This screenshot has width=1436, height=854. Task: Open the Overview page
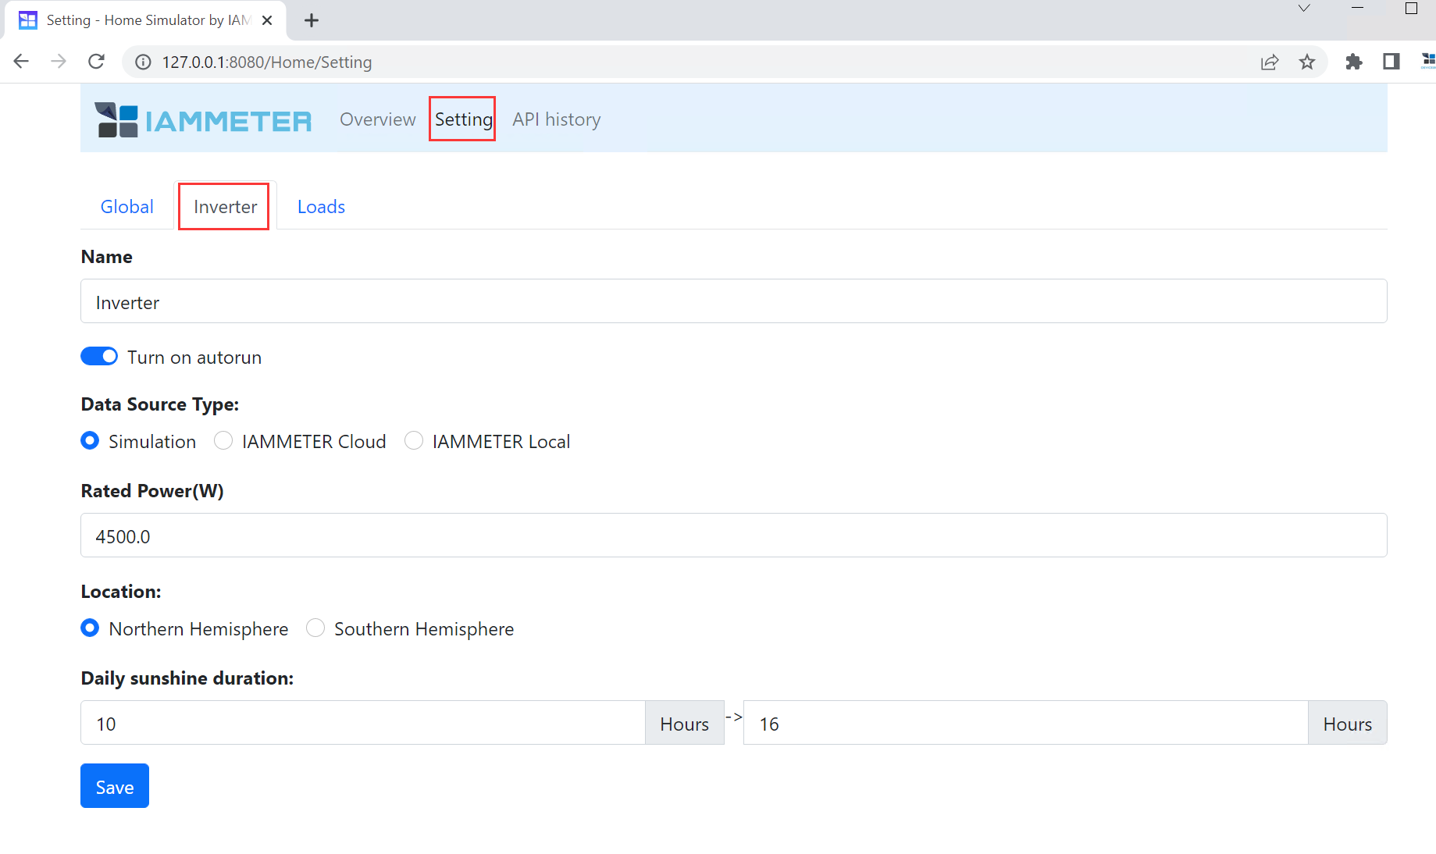coord(377,119)
